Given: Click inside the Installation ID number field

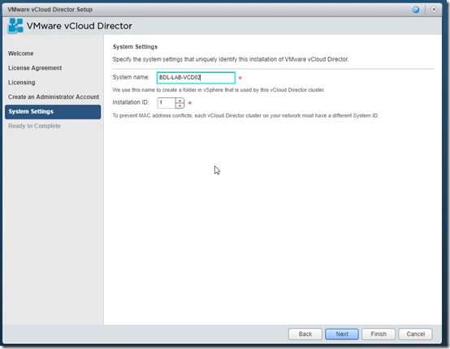Looking at the screenshot, I should click(x=167, y=103).
